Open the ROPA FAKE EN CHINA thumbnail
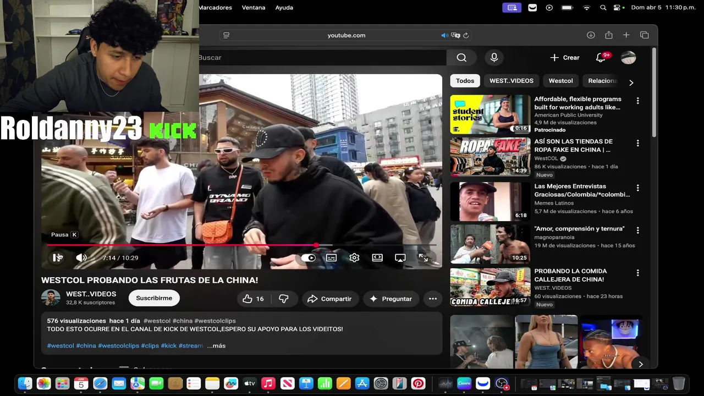 pyautogui.click(x=490, y=158)
